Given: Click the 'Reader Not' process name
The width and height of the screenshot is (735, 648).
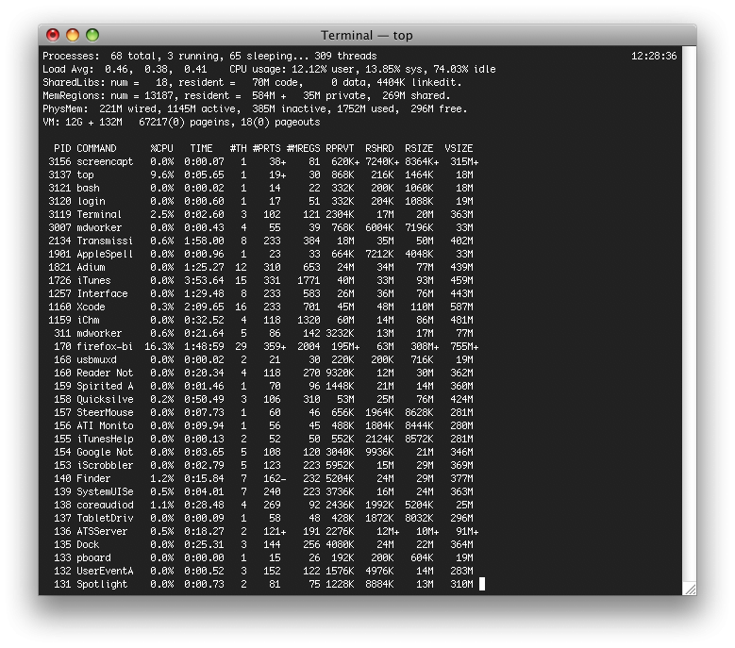Looking at the screenshot, I should click(105, 373).
